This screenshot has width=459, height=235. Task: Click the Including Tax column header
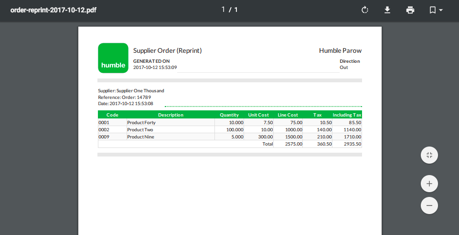(x=347, y=115)
